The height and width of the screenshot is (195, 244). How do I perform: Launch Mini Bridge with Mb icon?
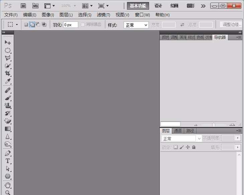[35, 6]
